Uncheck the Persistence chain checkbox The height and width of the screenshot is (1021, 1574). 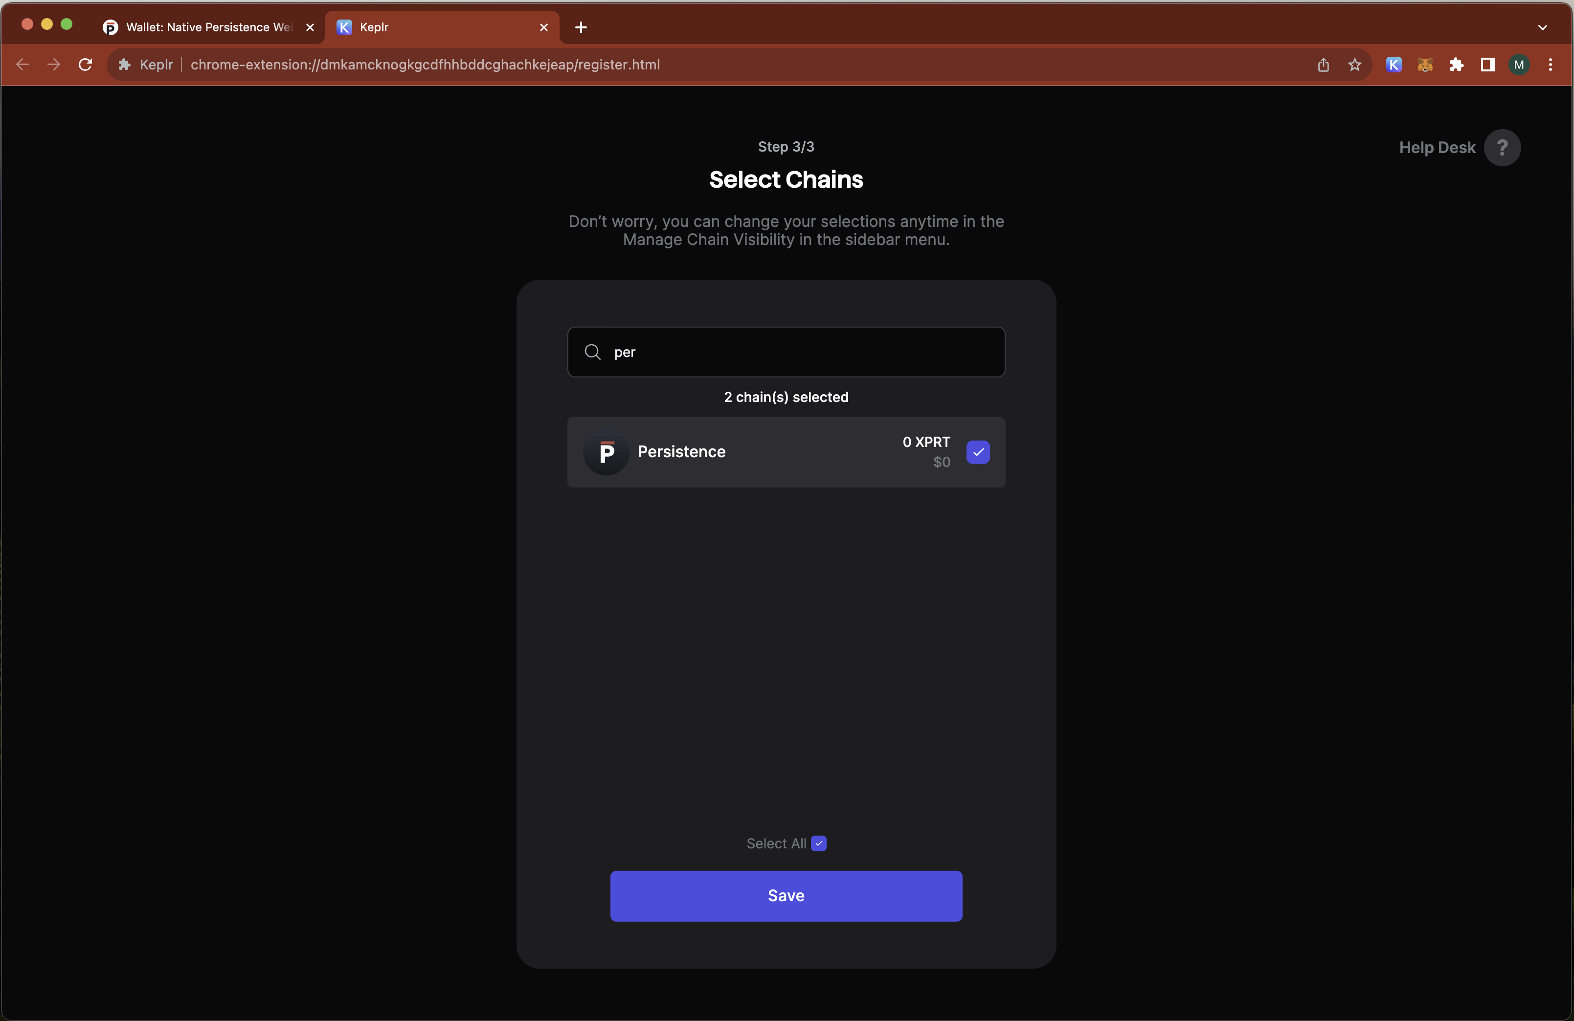[x=977, y=452]
